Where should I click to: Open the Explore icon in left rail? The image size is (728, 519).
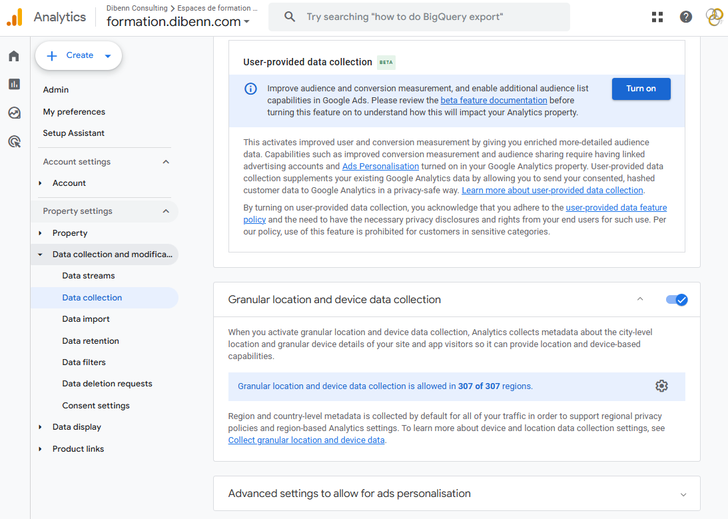coord(14,113)
